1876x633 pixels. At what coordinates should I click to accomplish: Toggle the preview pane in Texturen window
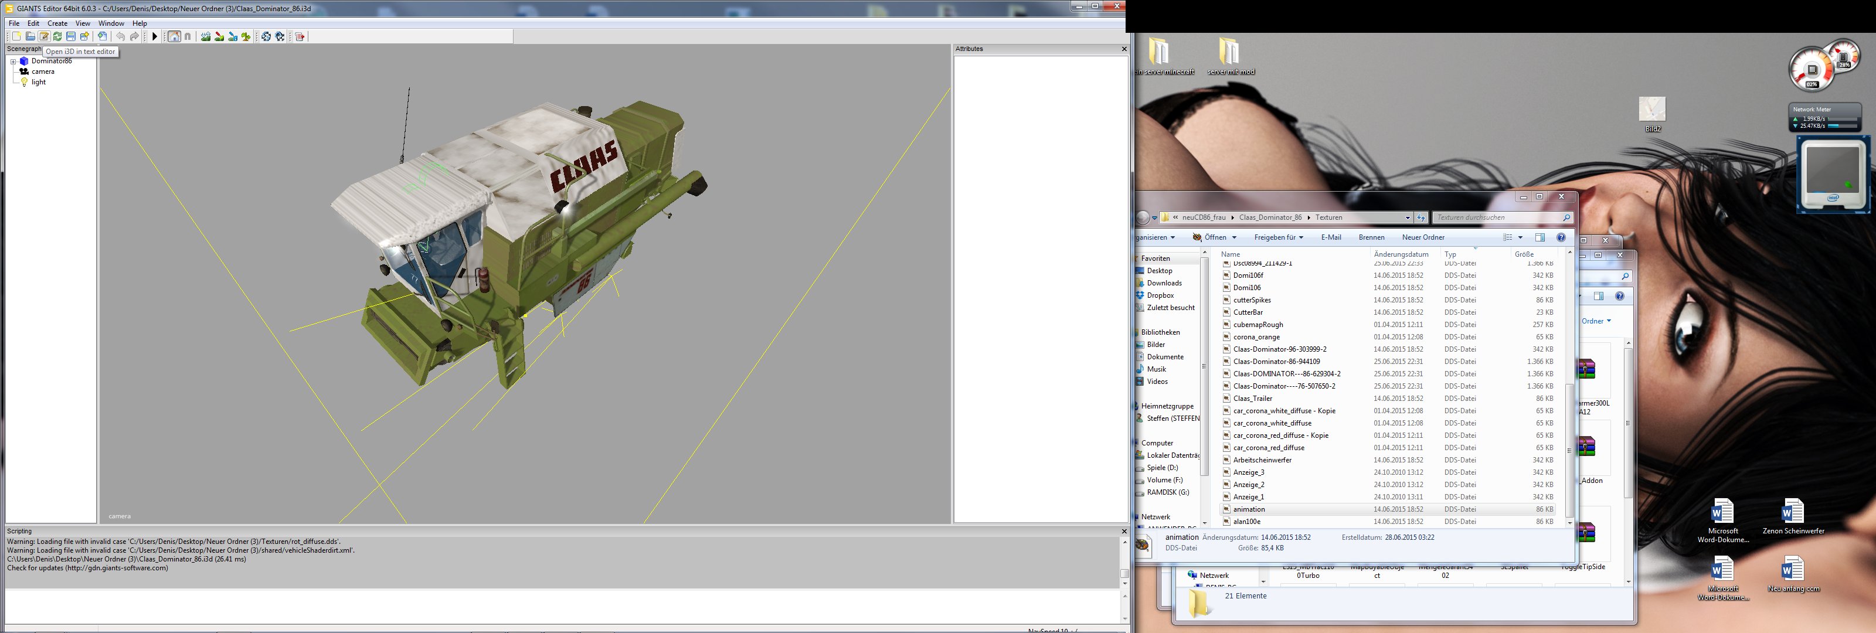pyautogui.click(x=1539, y=237)
